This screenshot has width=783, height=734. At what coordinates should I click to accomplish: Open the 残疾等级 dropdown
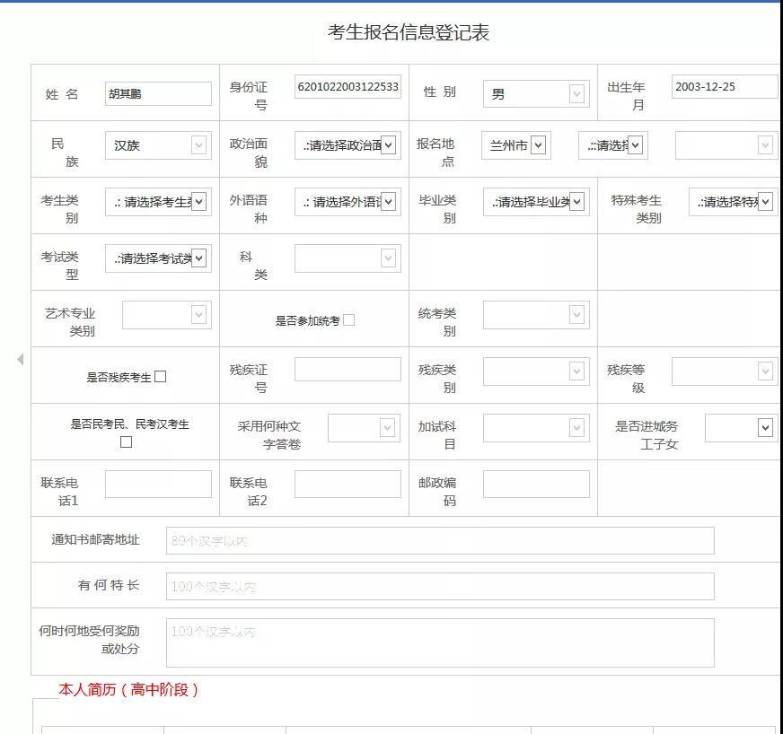tap(725, 371)
